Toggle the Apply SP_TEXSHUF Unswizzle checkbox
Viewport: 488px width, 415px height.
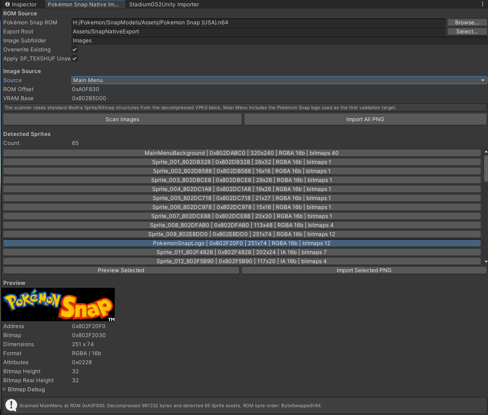tap(75, 59)
